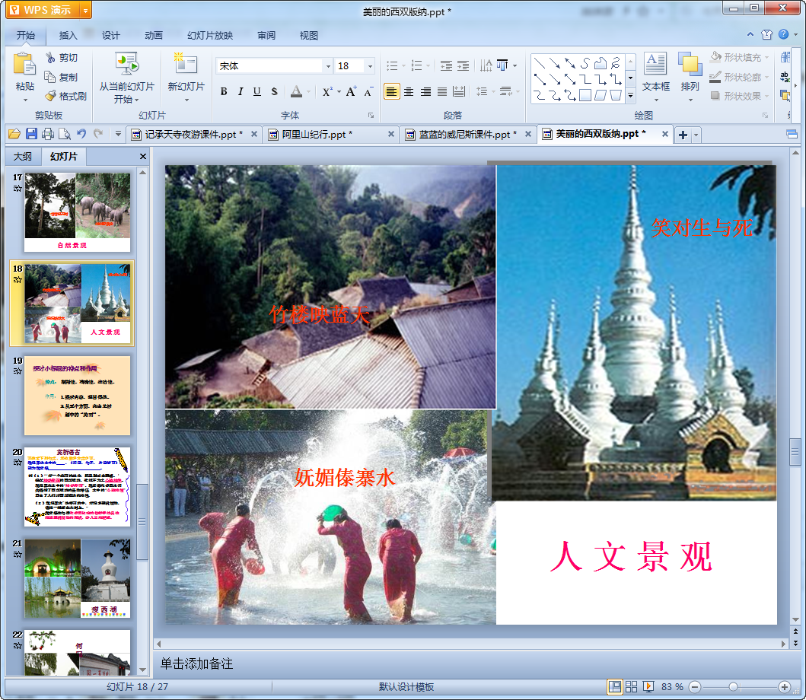Close the slide thumbnail pane

(x=143, y=156)
